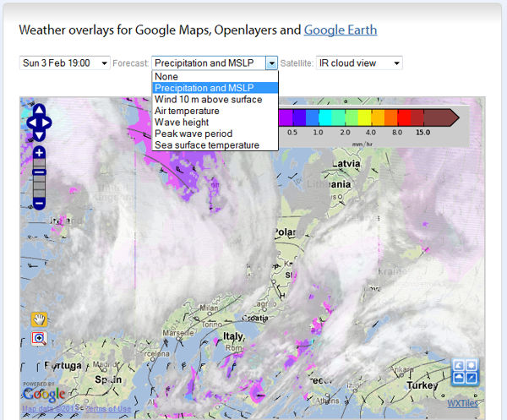
Task: Click the Marseille city label
Action: 178,333
